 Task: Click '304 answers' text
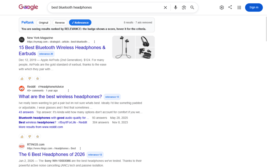[101, 122]
